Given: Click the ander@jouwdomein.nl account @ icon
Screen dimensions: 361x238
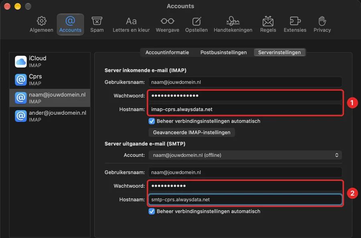Looking at the screenshot, I should coord(21,116).
